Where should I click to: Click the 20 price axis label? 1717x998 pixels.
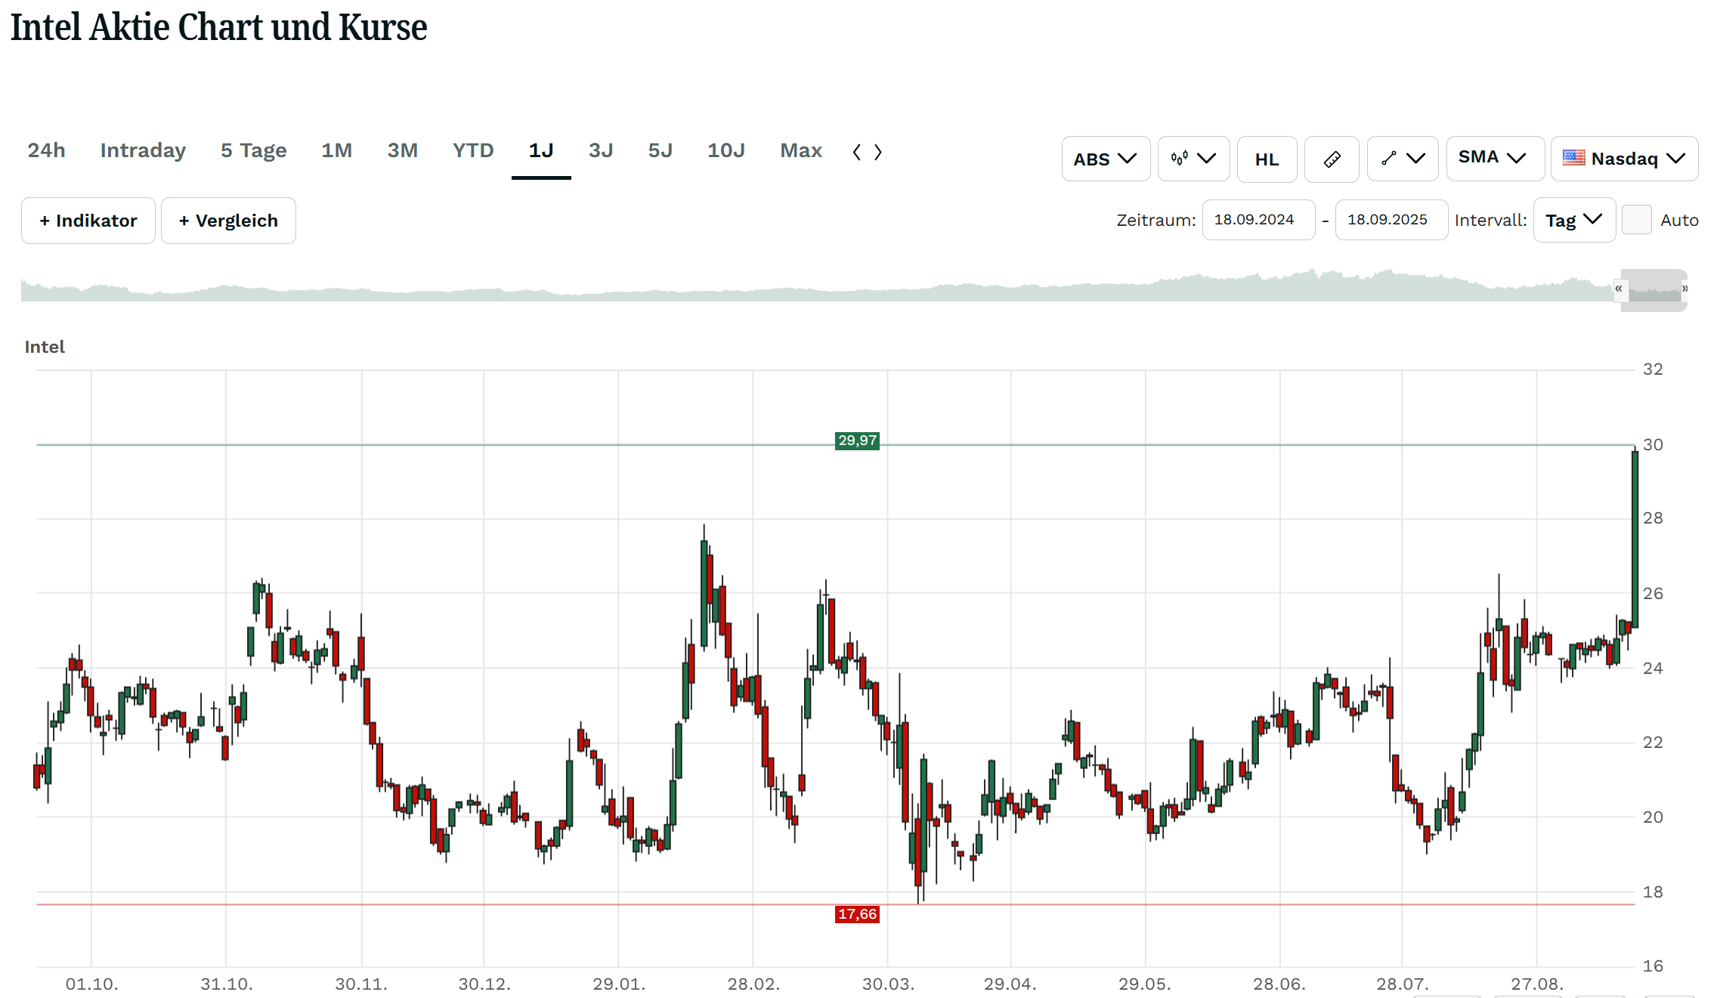pos(1653,817)
